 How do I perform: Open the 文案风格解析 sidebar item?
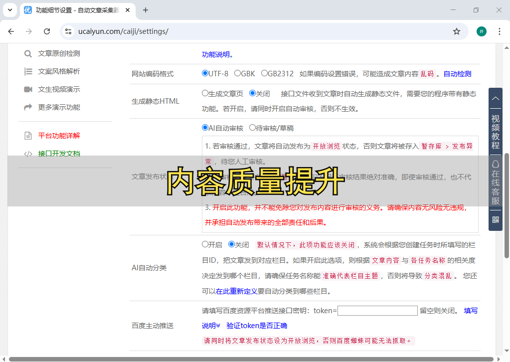pyautogui.click(x=59, y=71)
